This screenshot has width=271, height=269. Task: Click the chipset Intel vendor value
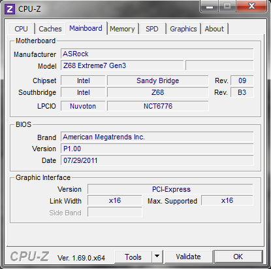[x=83, y=81]
